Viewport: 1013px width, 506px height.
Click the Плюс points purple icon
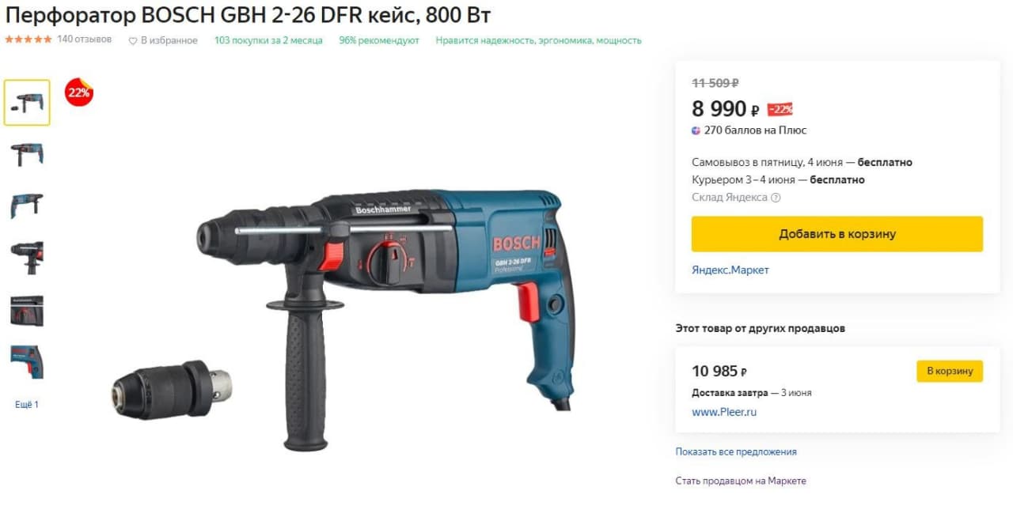pyautogui.click(x=696, y=130)
